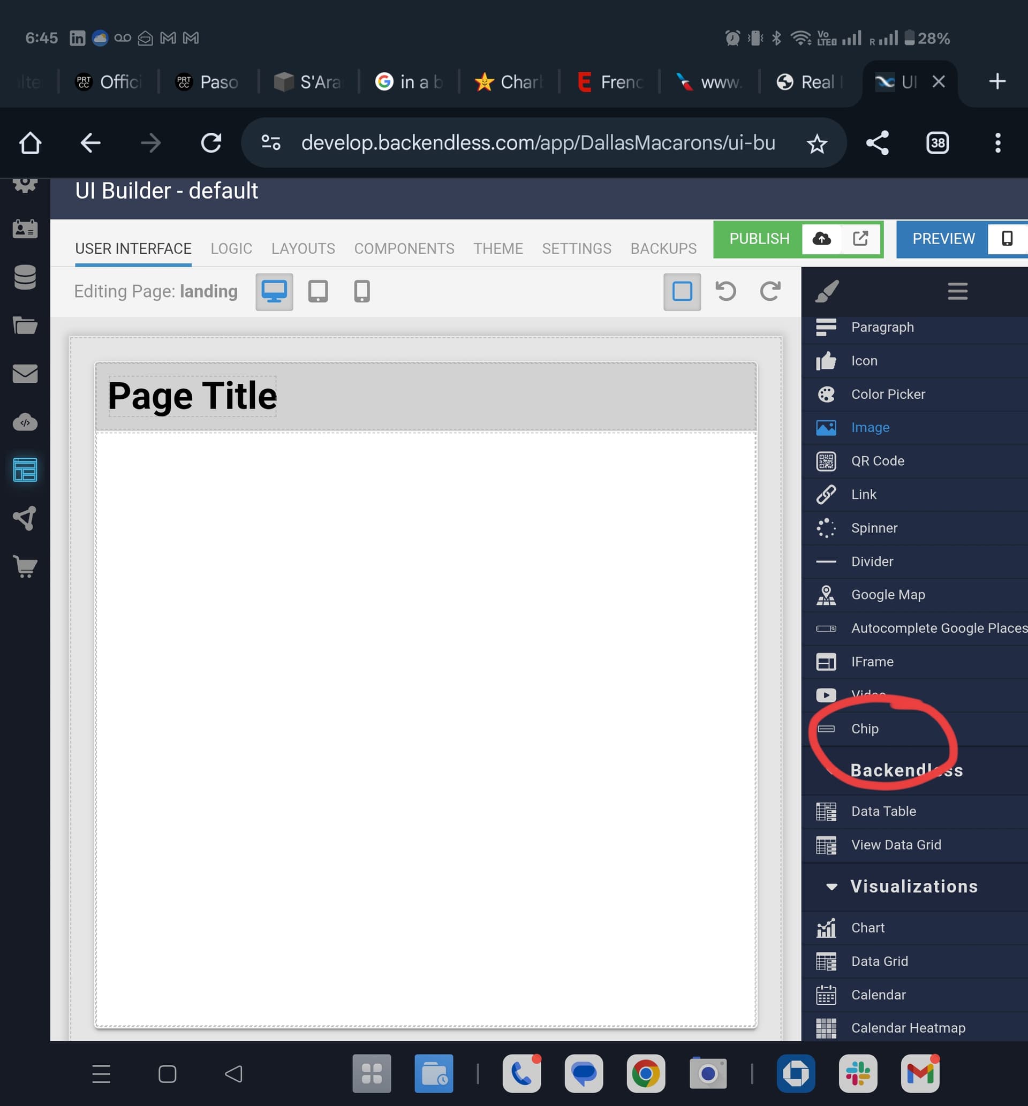Open the Files folder sidebar icon
Screen dimensions: 1028x1106
point(25,325)
